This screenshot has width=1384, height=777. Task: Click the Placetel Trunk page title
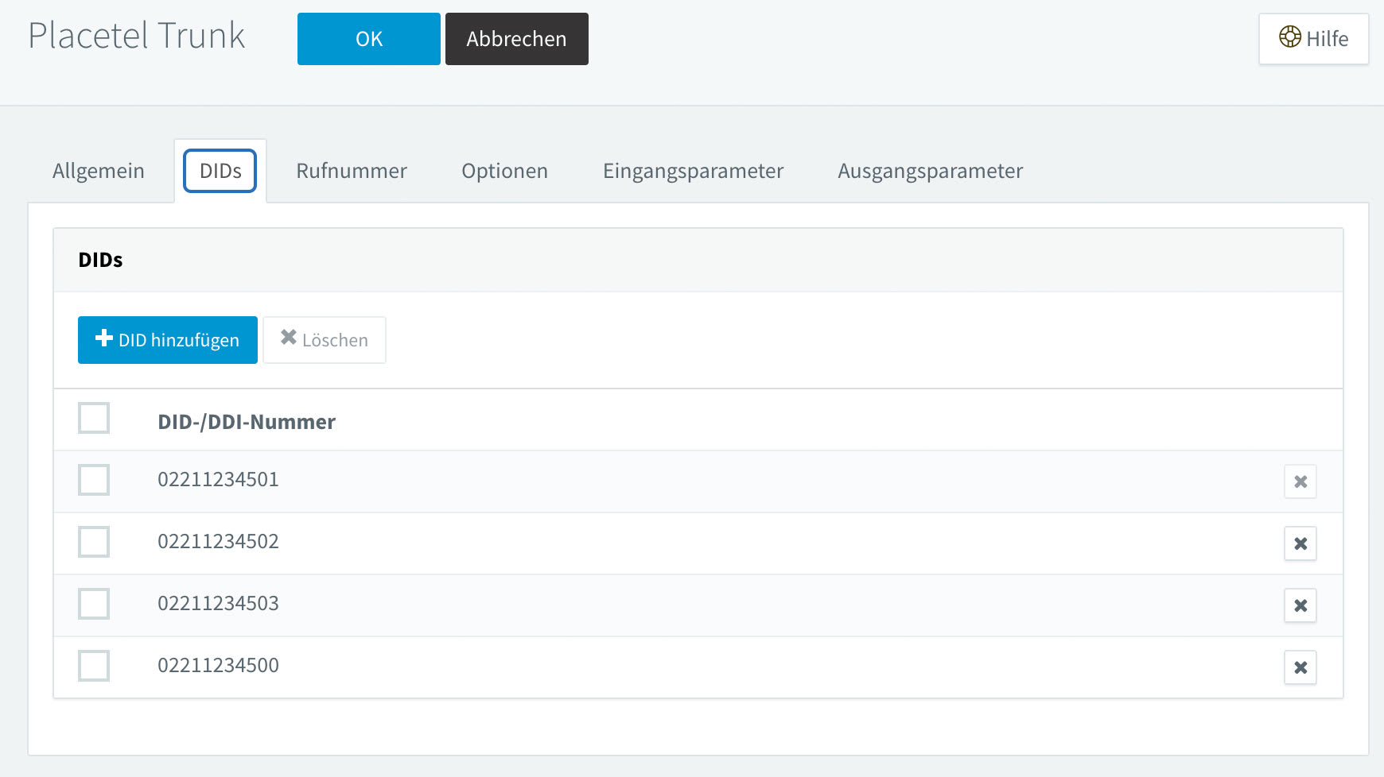click(137, 36)
